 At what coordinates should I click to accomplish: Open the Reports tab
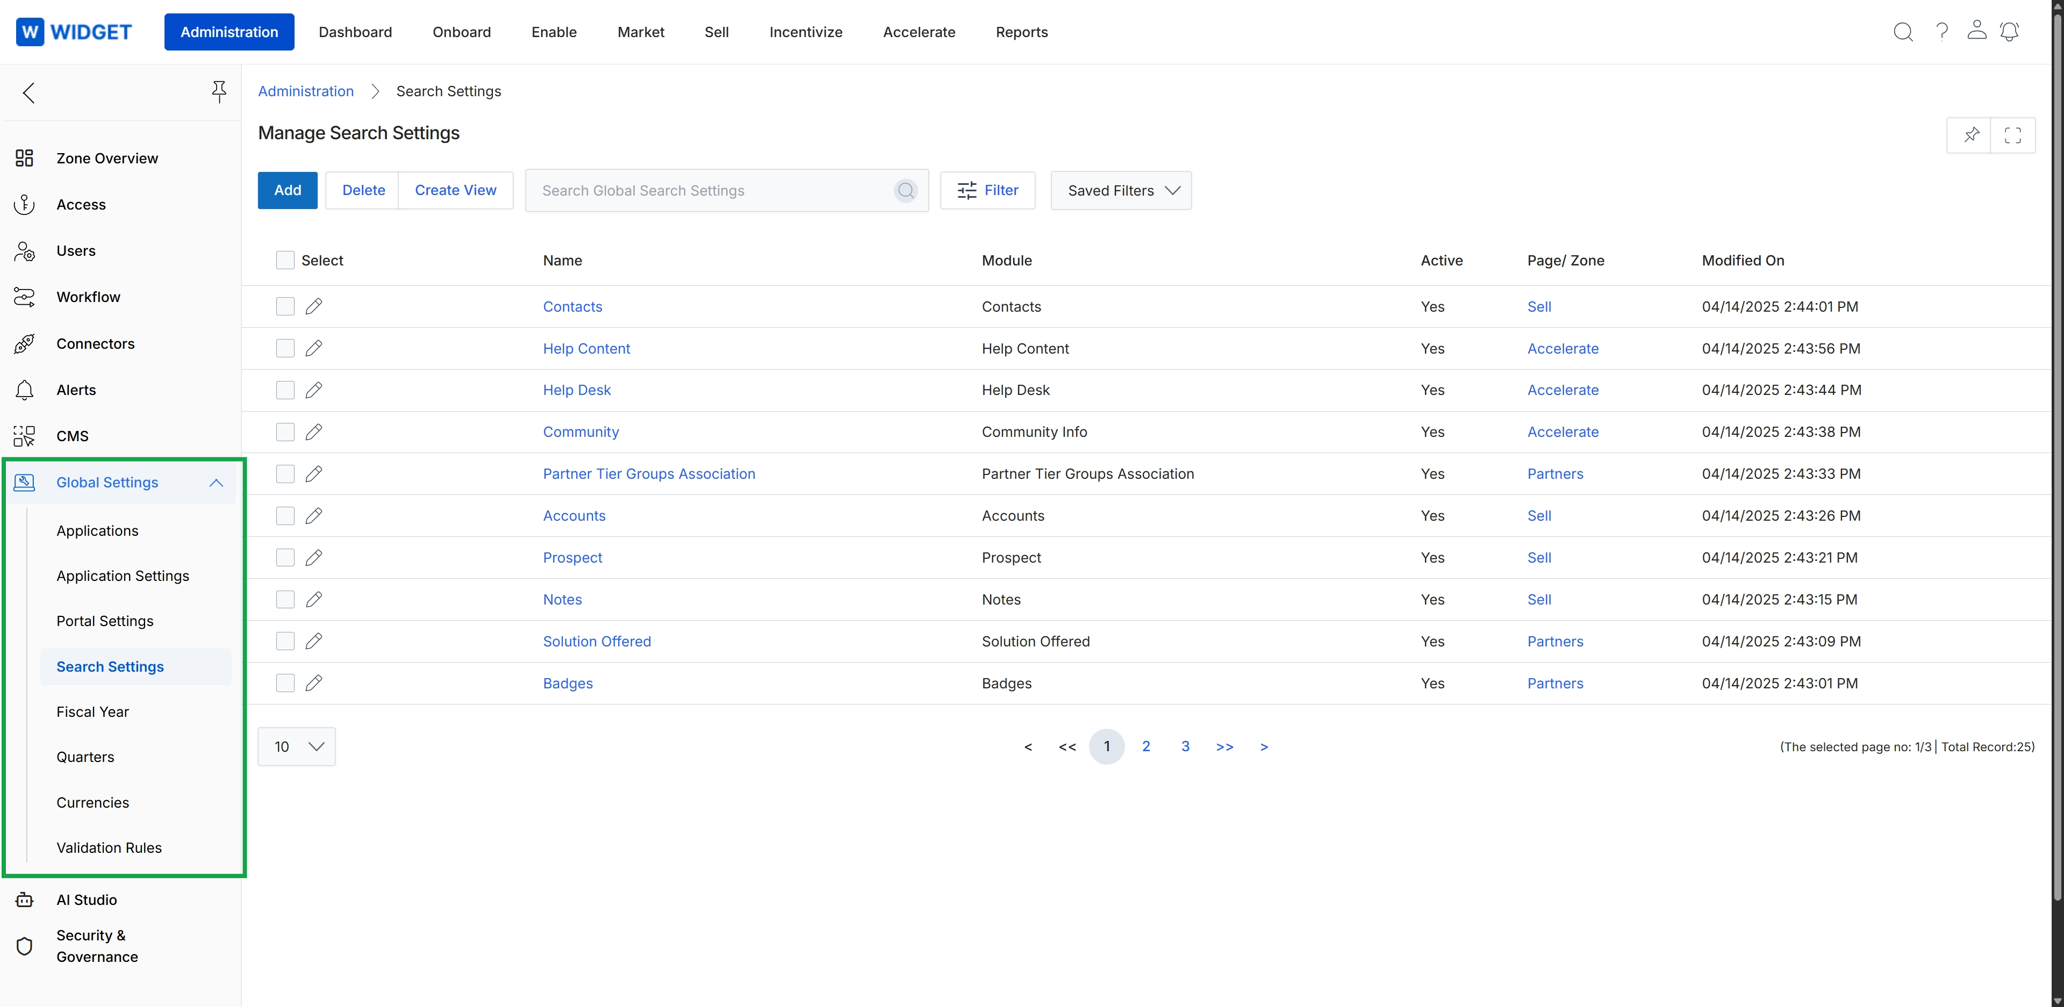tap(1022, 32)
